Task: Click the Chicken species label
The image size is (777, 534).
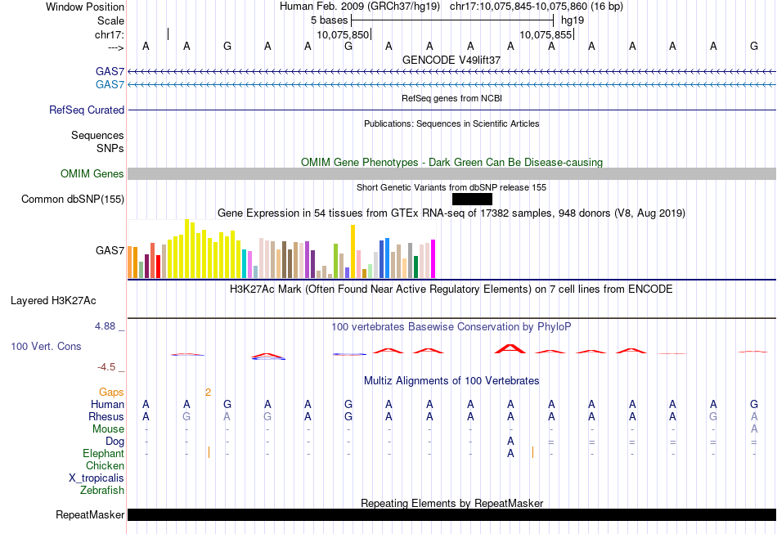Action: [105, 465]
